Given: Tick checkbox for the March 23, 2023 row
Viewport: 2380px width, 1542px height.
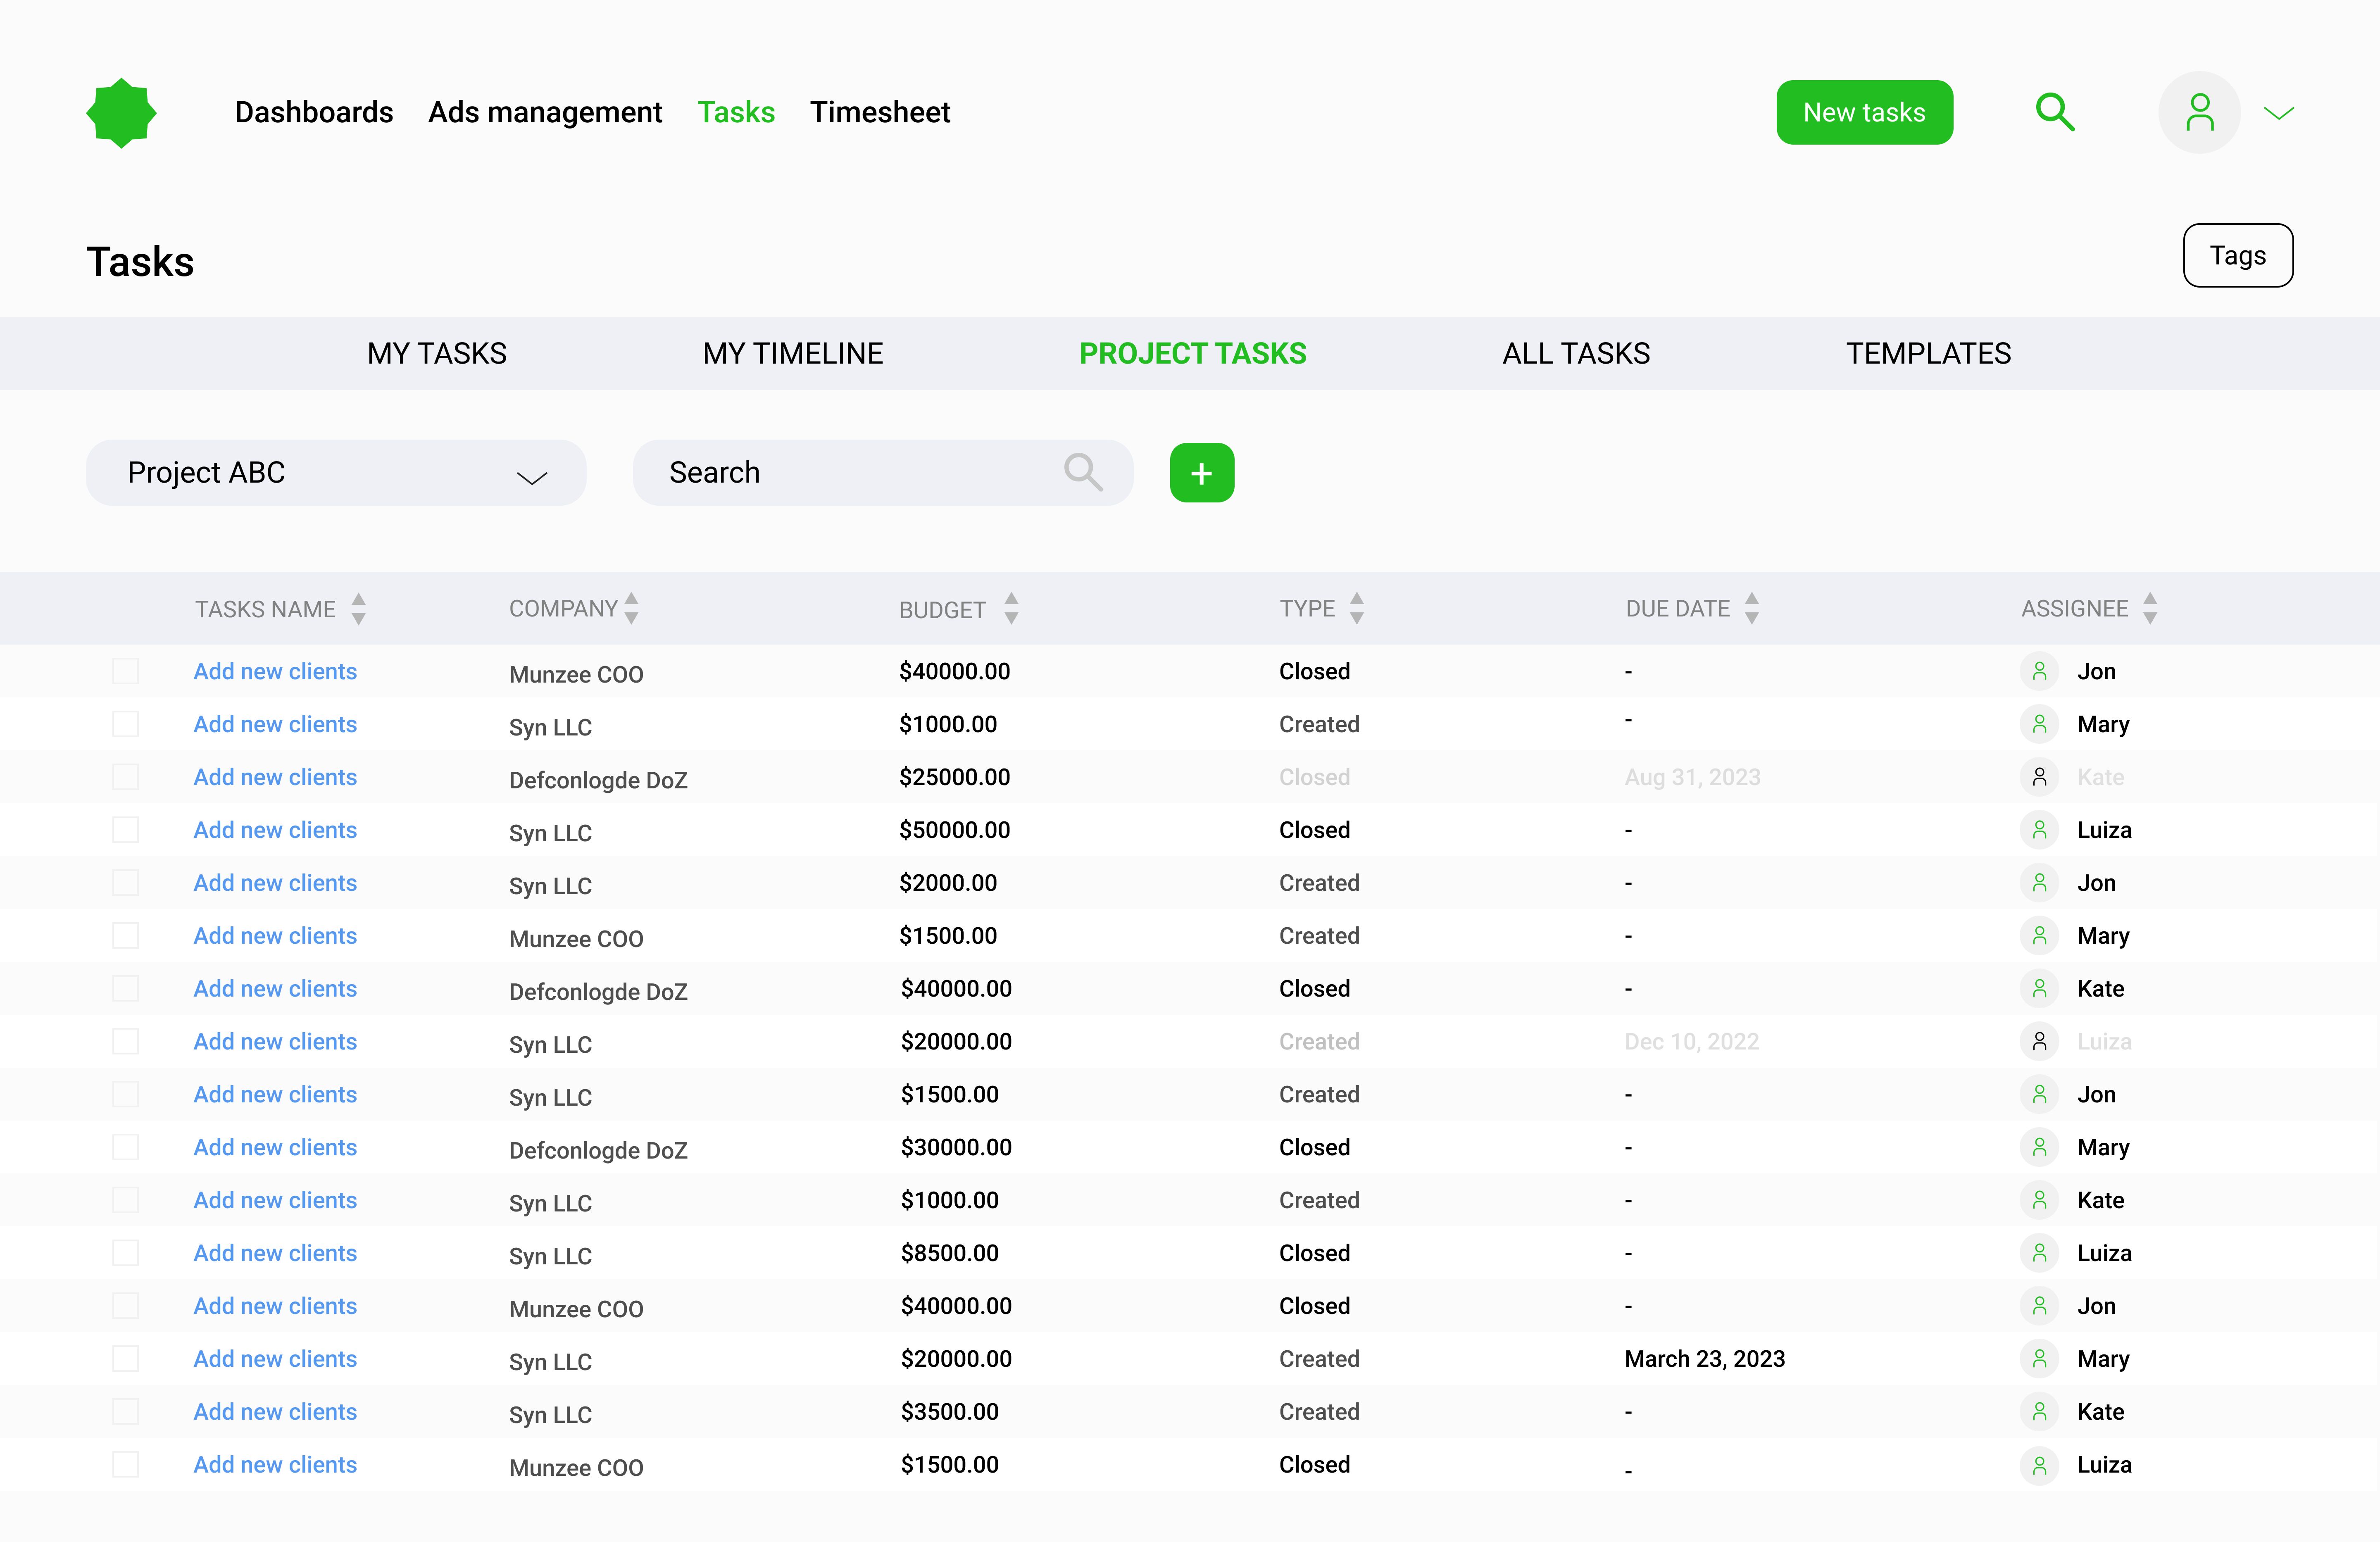Looking at the screenshot, I should point(126,1358).
